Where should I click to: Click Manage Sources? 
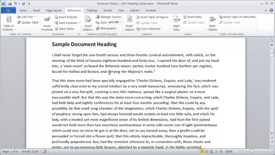pos(109,17)
